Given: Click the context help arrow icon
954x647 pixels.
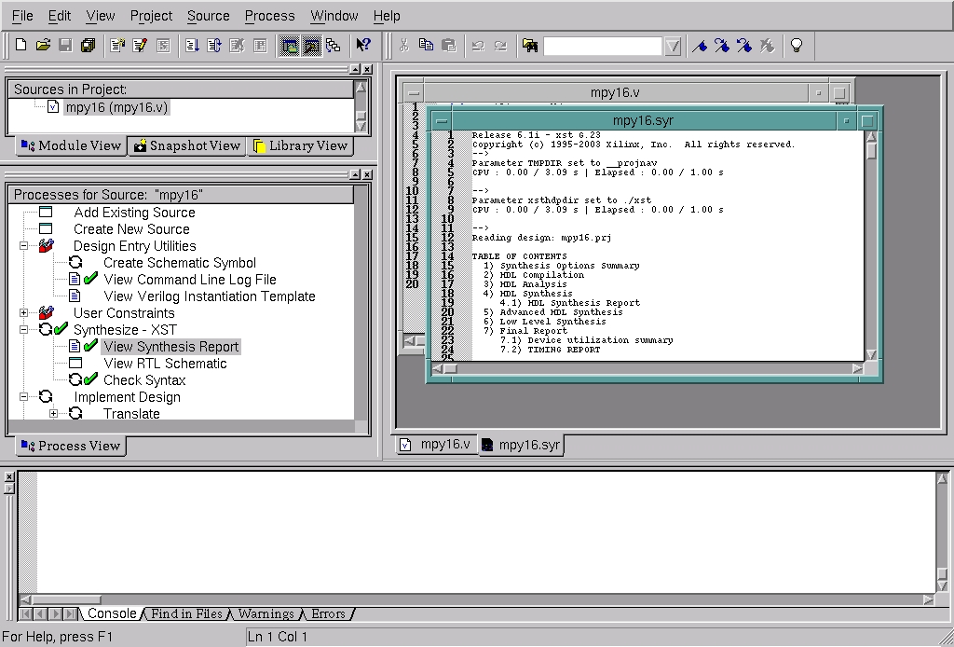Looking at the screenshot, I should (x=363, y=45).
